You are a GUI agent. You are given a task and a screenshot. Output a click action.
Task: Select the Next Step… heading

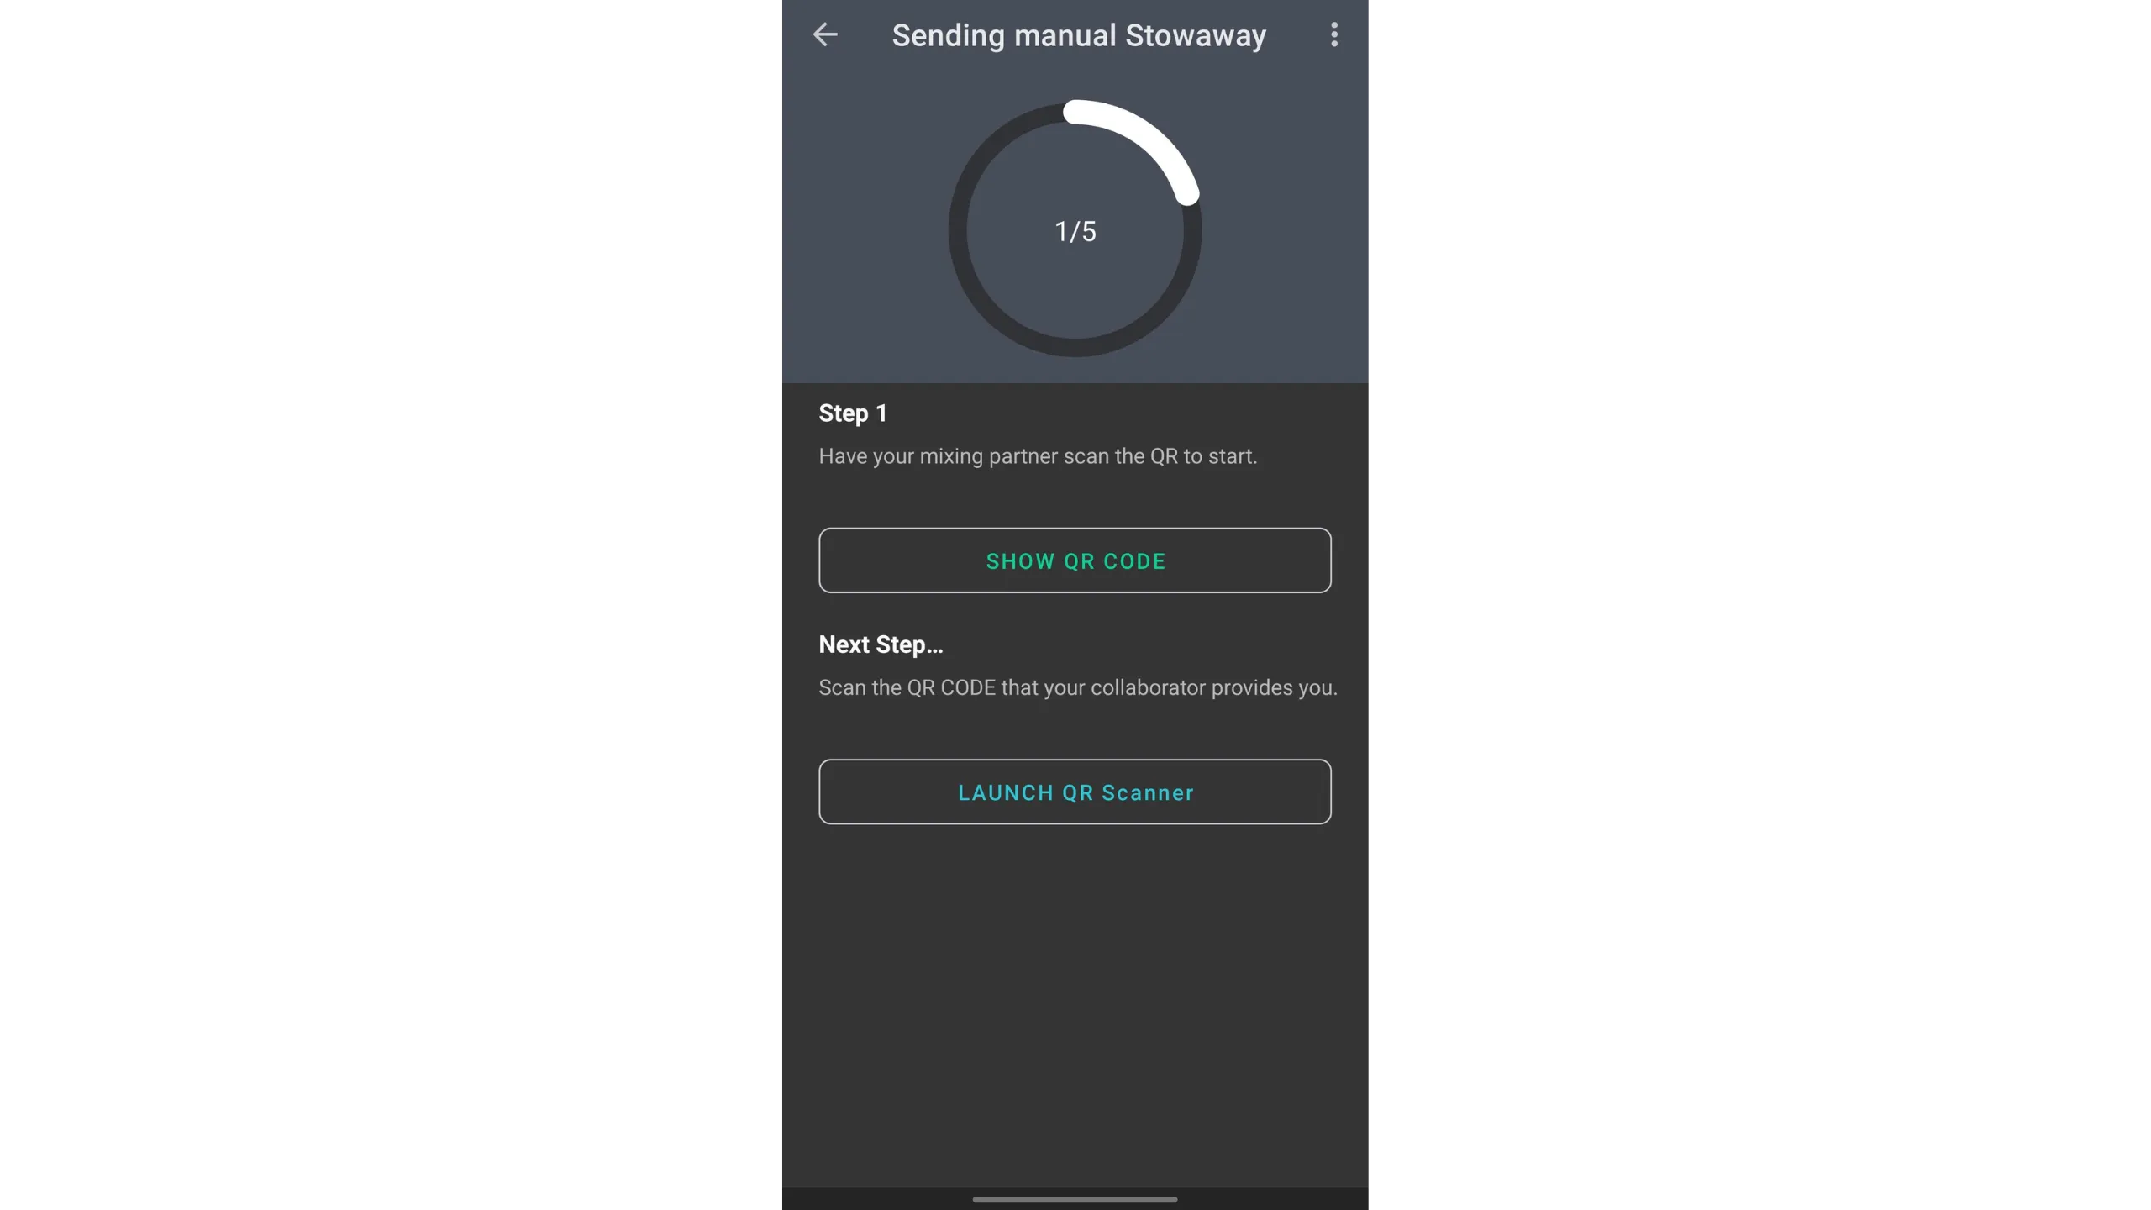point(881,644)
